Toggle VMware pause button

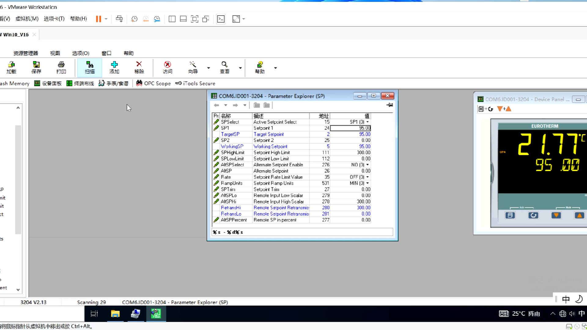98,19
